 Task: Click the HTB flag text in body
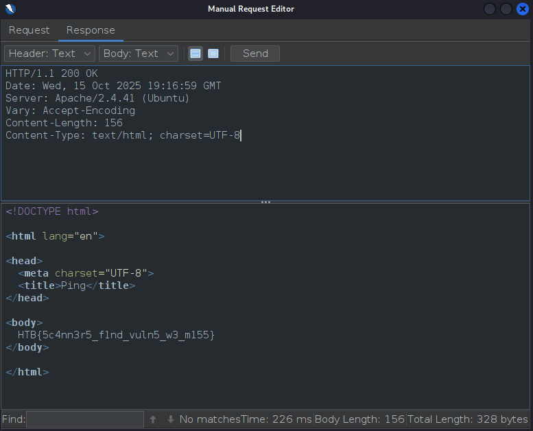pyautogui.click(x=117, y=335)
